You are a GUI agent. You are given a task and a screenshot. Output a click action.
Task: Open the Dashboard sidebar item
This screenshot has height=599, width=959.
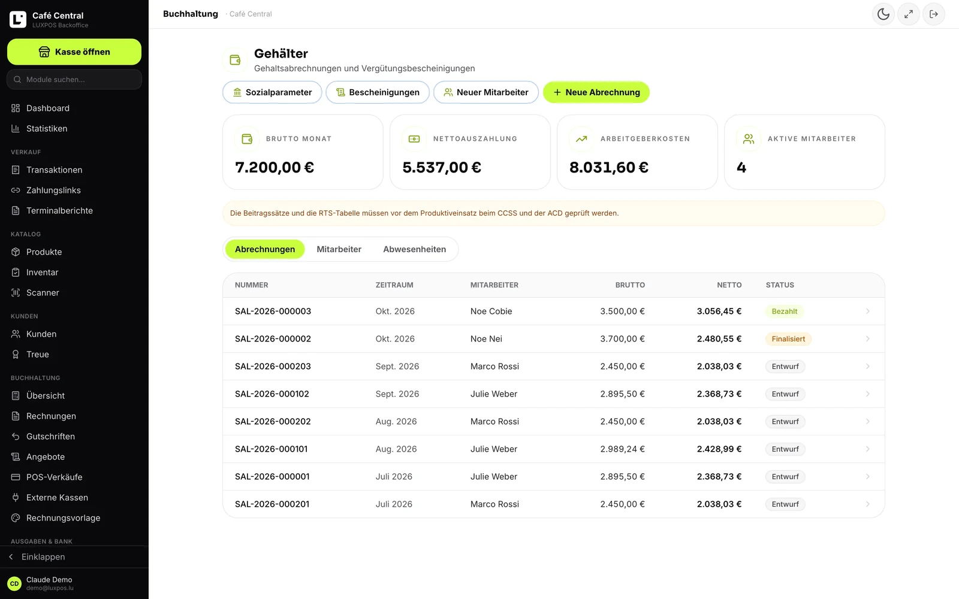(x=74, y=108)
